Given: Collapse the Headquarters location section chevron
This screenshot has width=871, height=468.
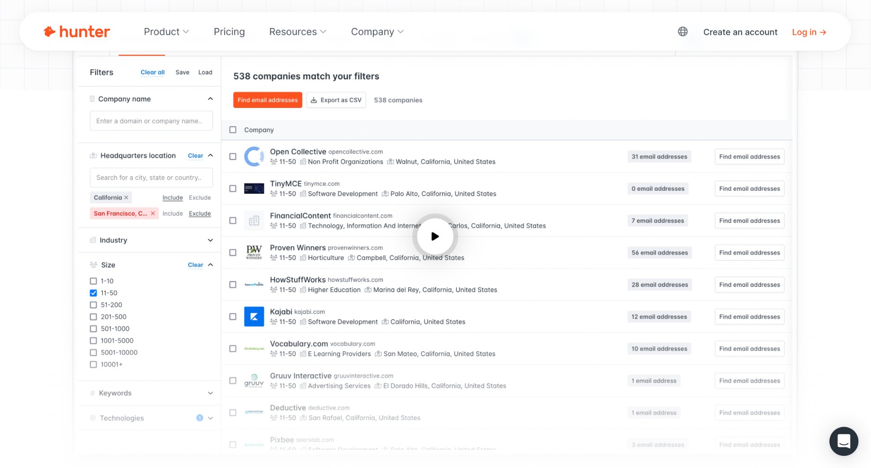Looking at the screenshot, I should click(x=210, y=156).
